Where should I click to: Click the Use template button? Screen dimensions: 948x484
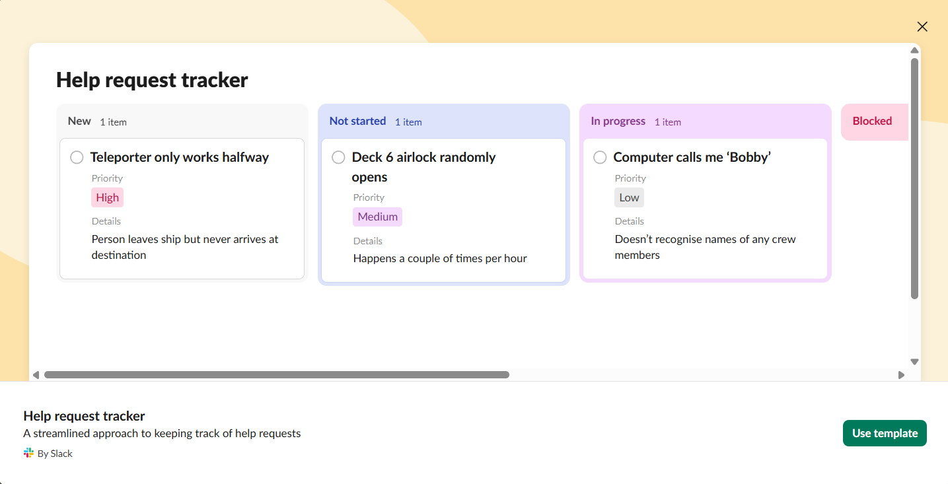coord(885,433)
